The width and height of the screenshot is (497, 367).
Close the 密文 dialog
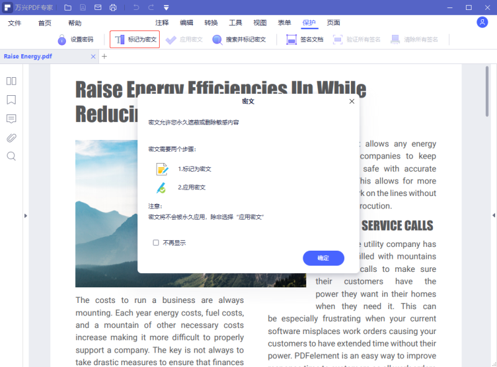[352, 101]
